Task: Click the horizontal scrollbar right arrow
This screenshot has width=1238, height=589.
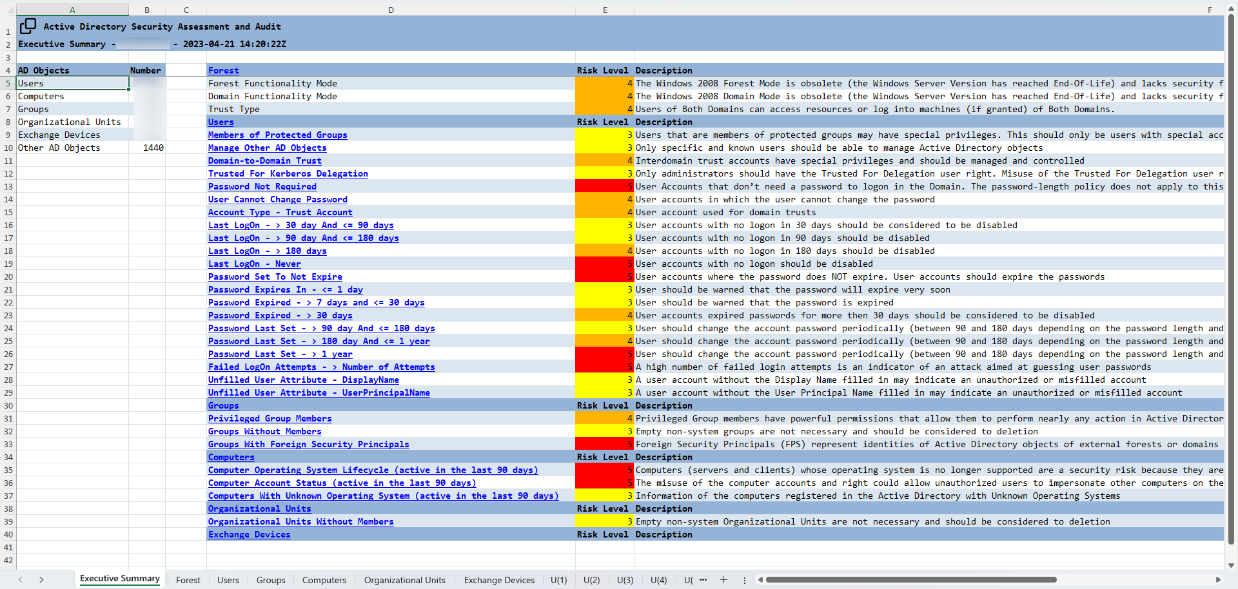Action: click(x=1218, y=580)
